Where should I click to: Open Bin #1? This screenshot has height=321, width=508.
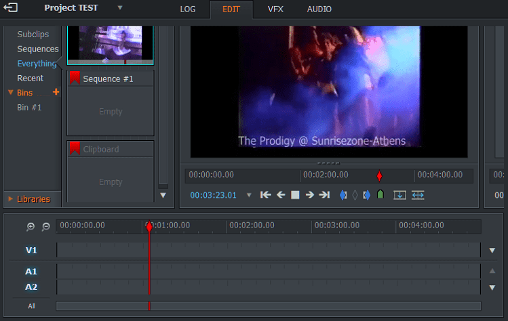[29, 108]
